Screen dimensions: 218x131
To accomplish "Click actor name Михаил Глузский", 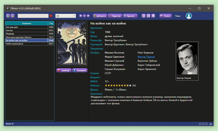I will point(114,61).
